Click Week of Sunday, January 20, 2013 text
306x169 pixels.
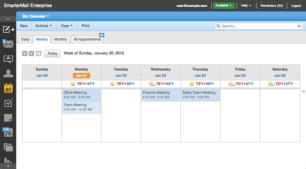tap(94, 53)
